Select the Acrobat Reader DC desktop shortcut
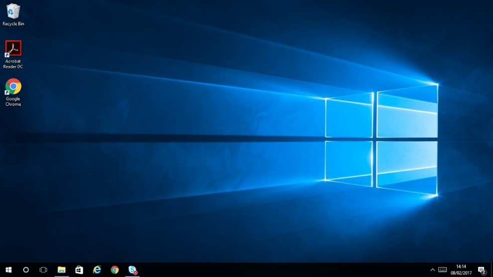This screenshot has height=277, width=493. tap(13, 54)
